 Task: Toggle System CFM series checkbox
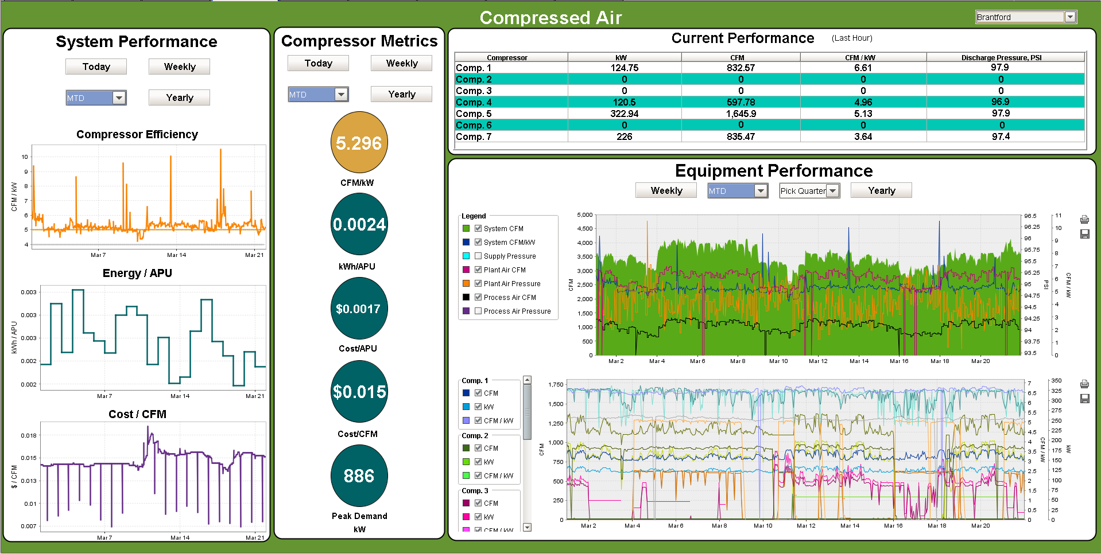click(478, 228)
